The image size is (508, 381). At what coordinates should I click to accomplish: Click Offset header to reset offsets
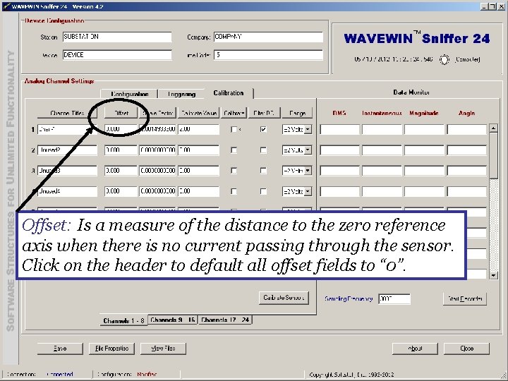(121, 113)
